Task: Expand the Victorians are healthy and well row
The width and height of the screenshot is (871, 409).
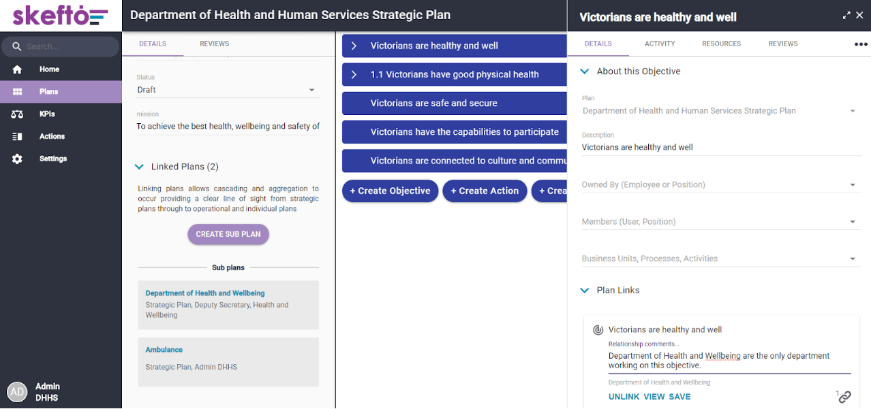Action: (x=354, y=46)
